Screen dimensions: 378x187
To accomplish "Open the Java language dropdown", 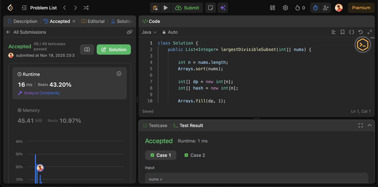I will click(149, 32).
